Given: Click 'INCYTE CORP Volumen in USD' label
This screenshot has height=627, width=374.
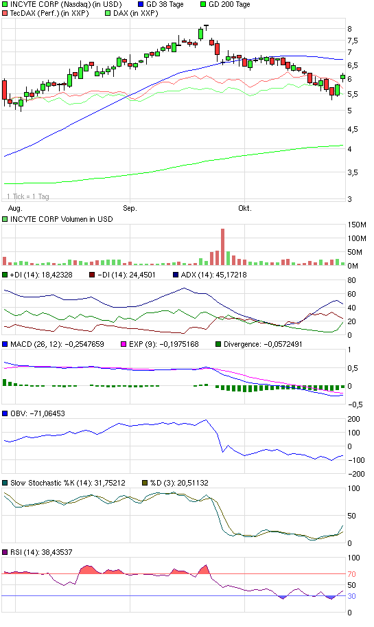Looking at the screenshot, I should click(x=62, y=219).
